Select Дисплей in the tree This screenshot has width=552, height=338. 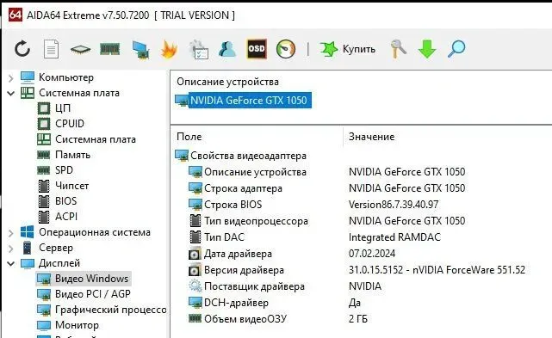[59, 263]
